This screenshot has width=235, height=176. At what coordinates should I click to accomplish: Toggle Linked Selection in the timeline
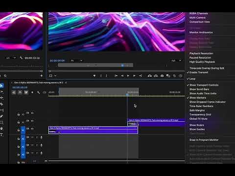[26, 92]
